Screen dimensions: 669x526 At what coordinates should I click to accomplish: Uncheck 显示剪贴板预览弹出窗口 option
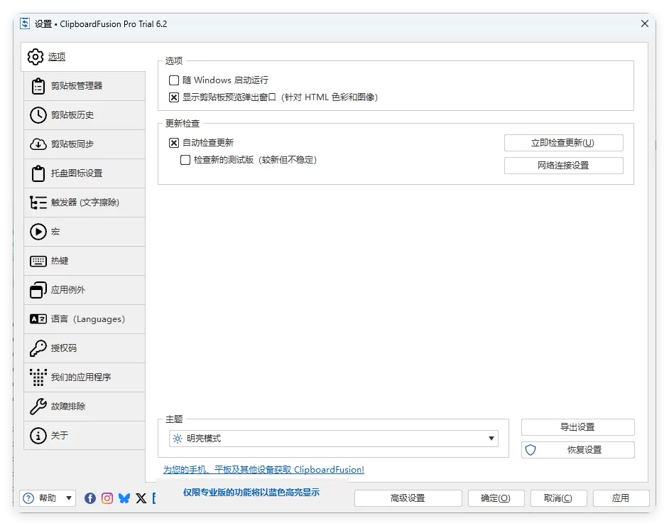point(173,97)
